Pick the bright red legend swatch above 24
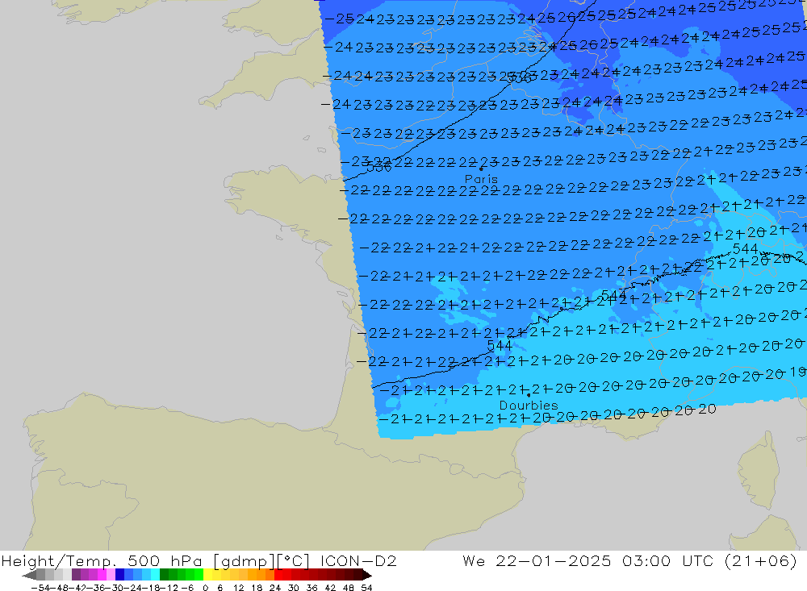Viewport: 807px width, 591px height. coord(278,575)
